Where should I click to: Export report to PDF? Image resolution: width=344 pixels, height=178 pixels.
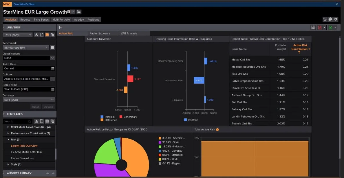point(320,27)
